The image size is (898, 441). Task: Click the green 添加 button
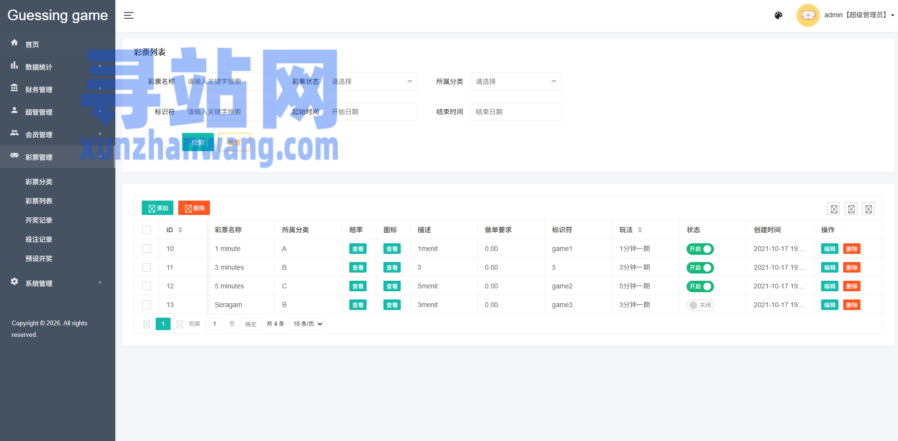tap(158, 208)
